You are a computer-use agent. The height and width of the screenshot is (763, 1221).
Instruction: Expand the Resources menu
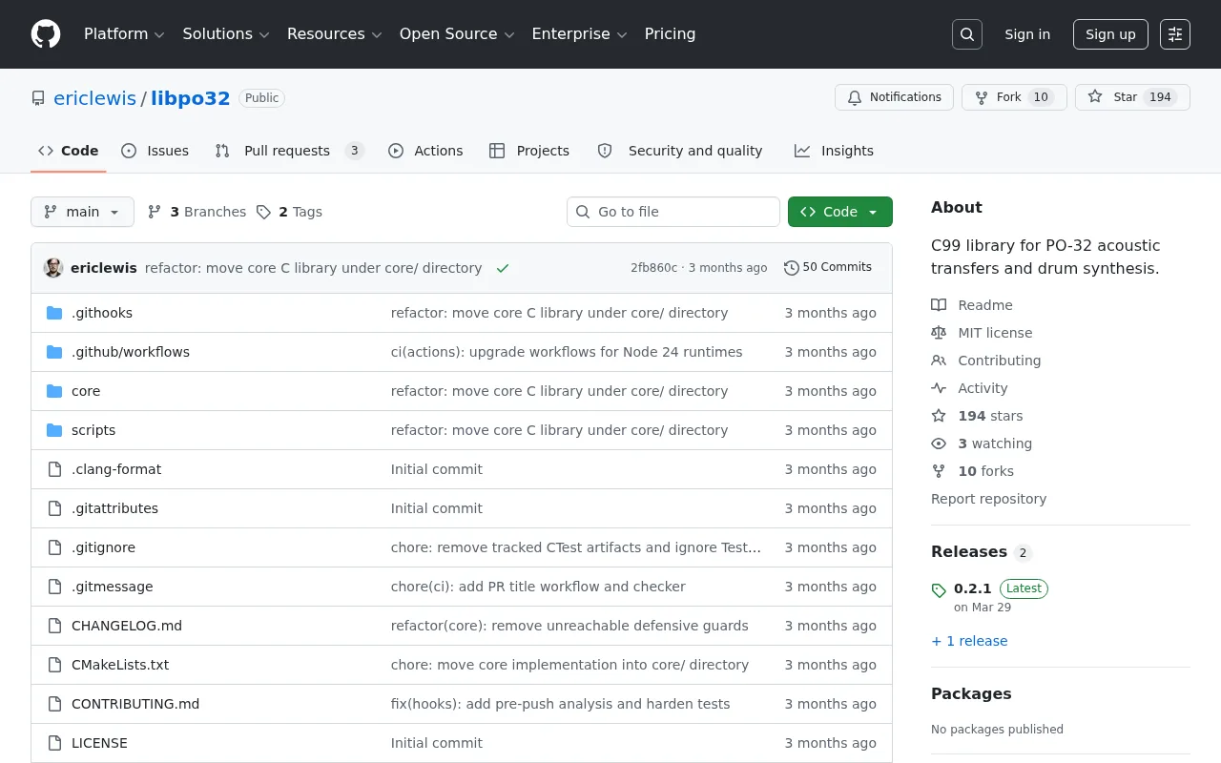(x=334, y=34)
